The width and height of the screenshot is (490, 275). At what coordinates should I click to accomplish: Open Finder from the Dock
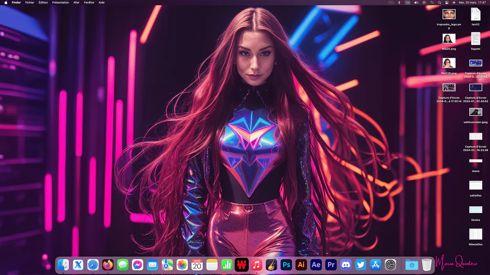(63, 264)
